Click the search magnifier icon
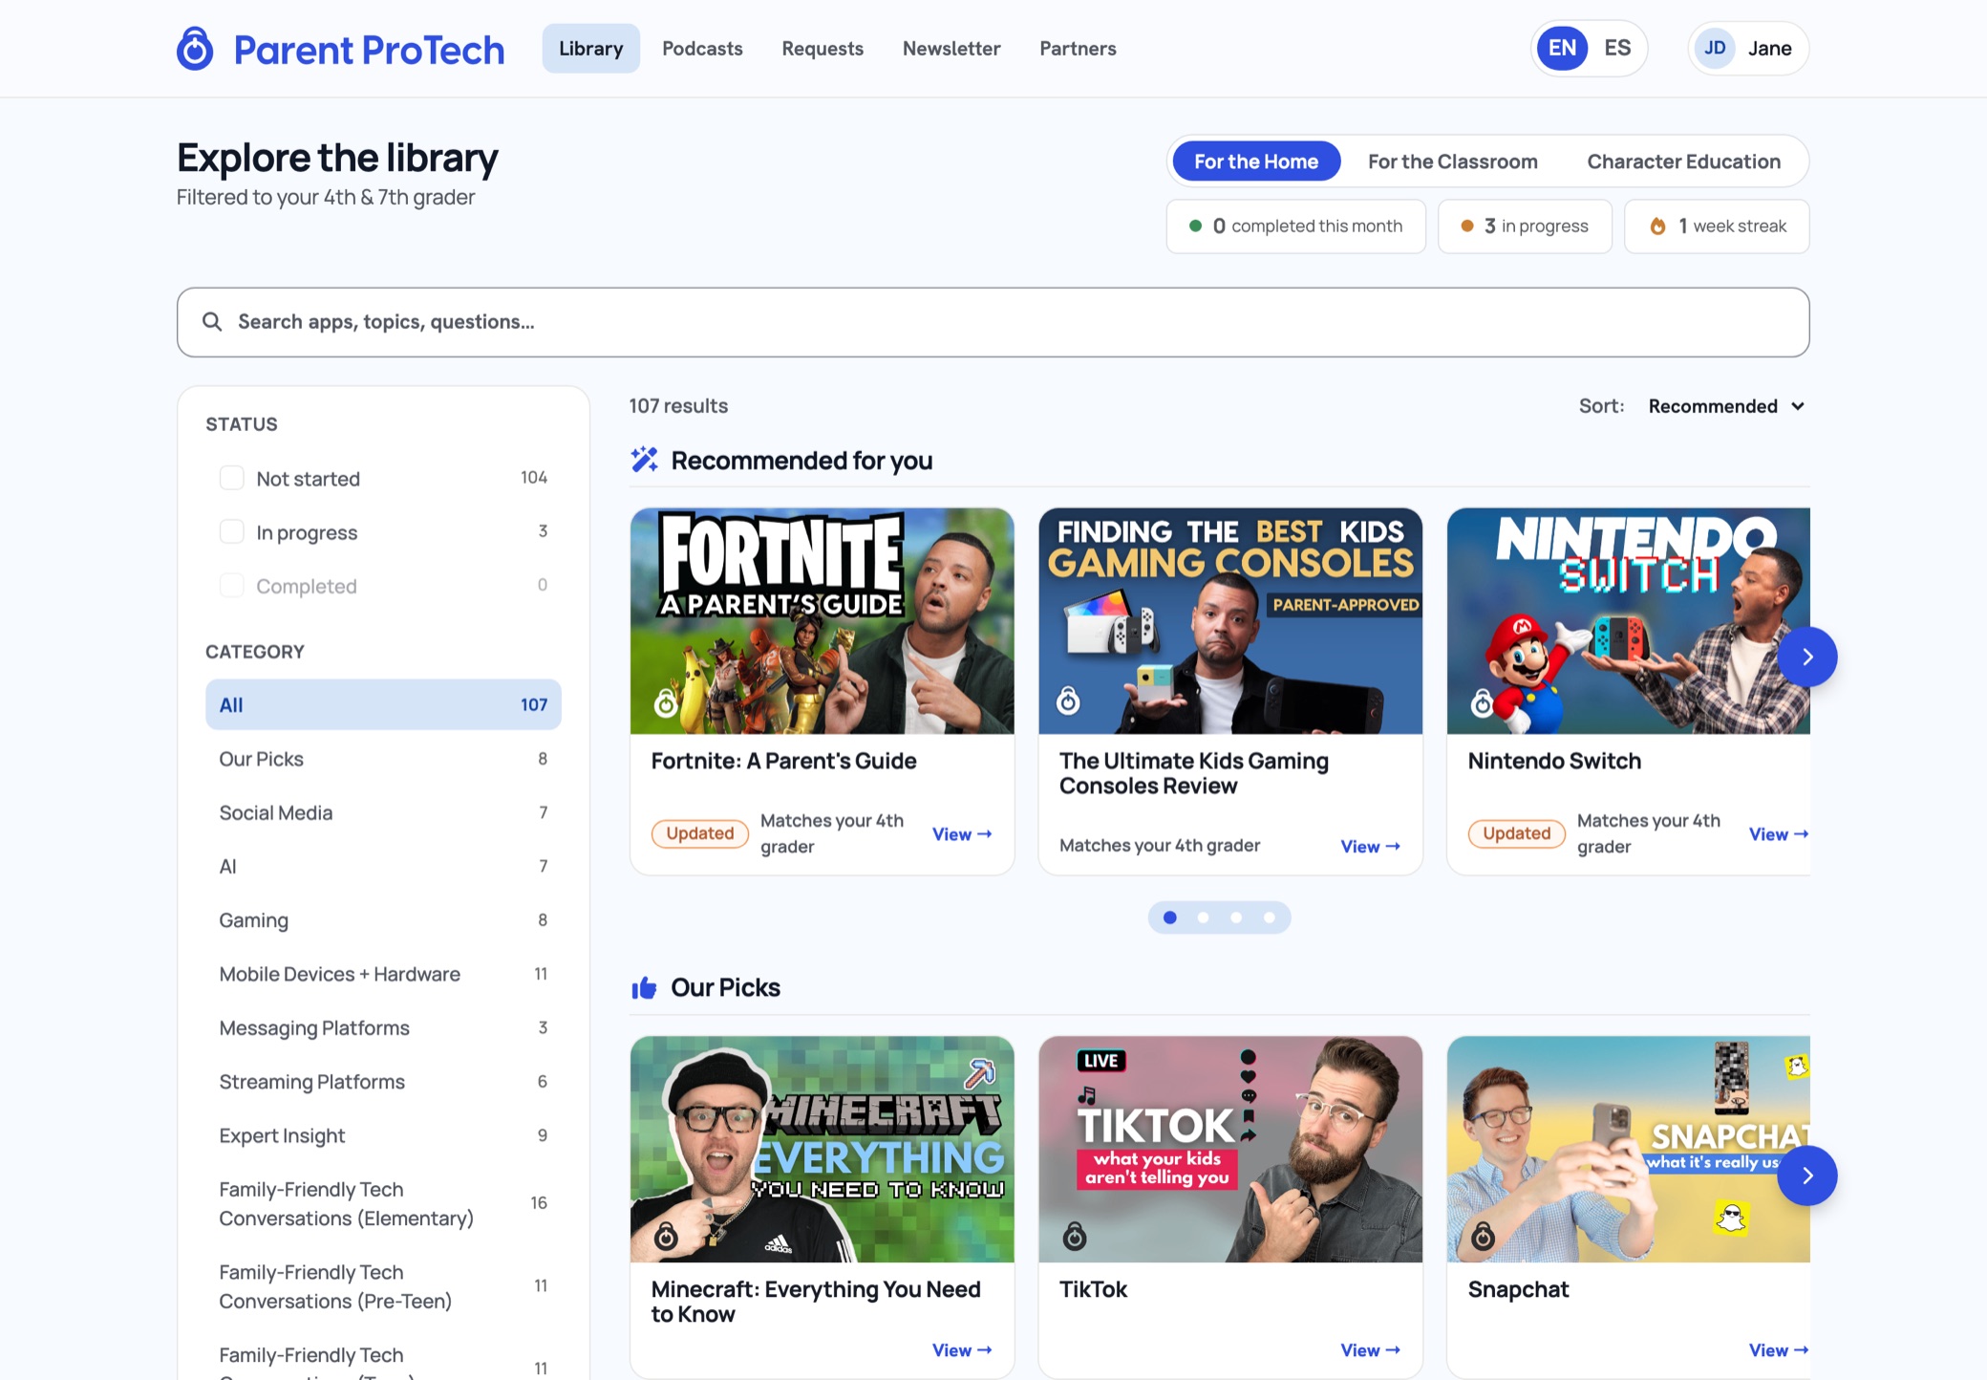Viewport: 1987px width, 1380px height. tap(212, 322)
